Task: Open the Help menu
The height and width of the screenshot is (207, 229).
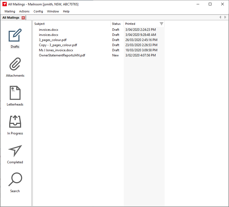Action: click(x=66, y=11)
